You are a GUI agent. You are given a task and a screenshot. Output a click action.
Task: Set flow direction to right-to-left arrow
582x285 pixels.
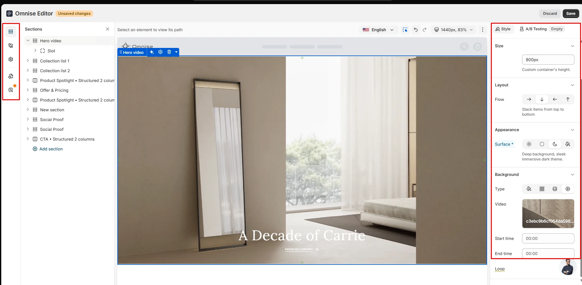(555, 99)
